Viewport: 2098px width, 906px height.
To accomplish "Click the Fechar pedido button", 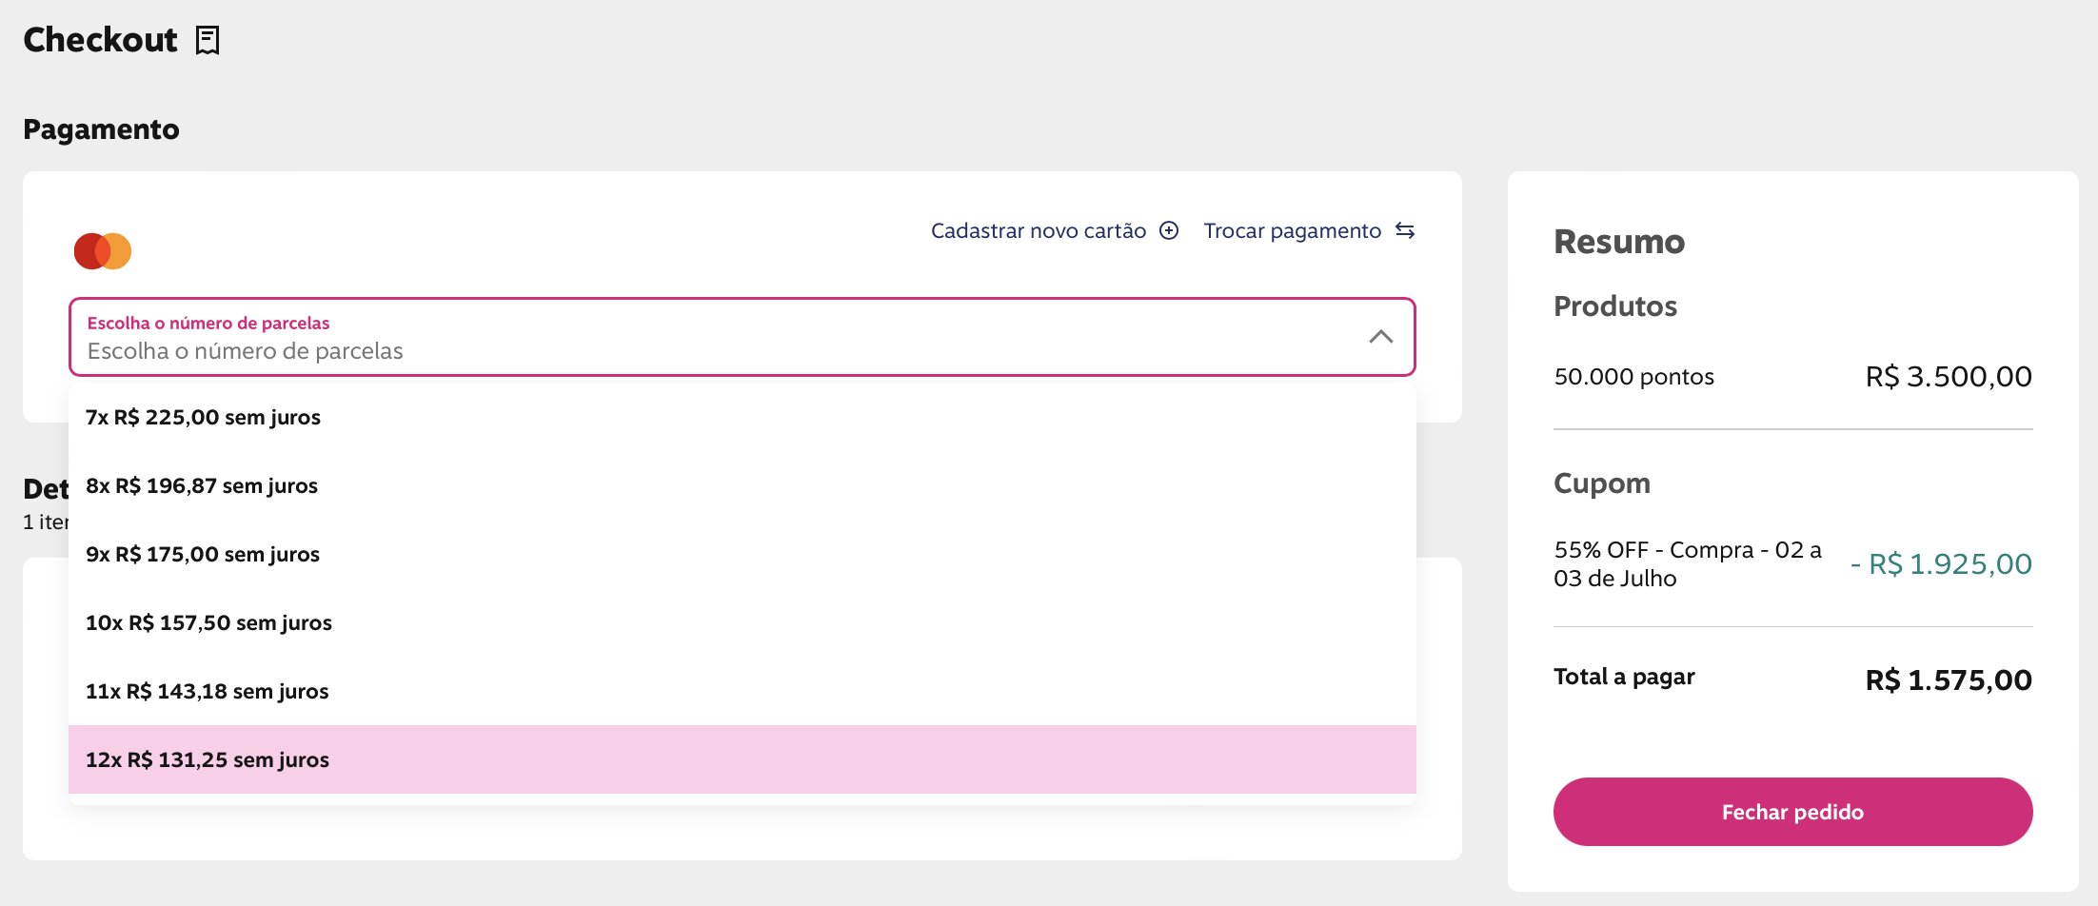I will coord(1792,812).
